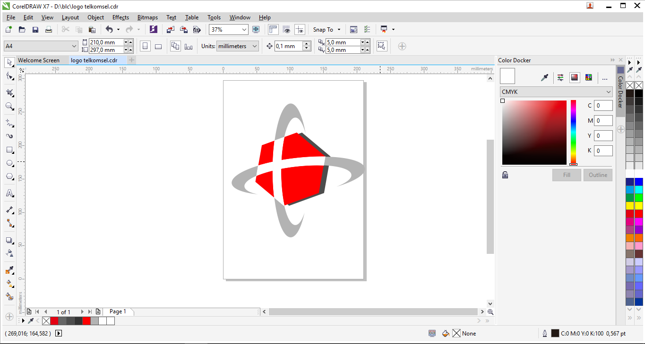This screenshot has height=344, width=645.
Task: Click the Import icon
Action: click(x=171, y=29)
